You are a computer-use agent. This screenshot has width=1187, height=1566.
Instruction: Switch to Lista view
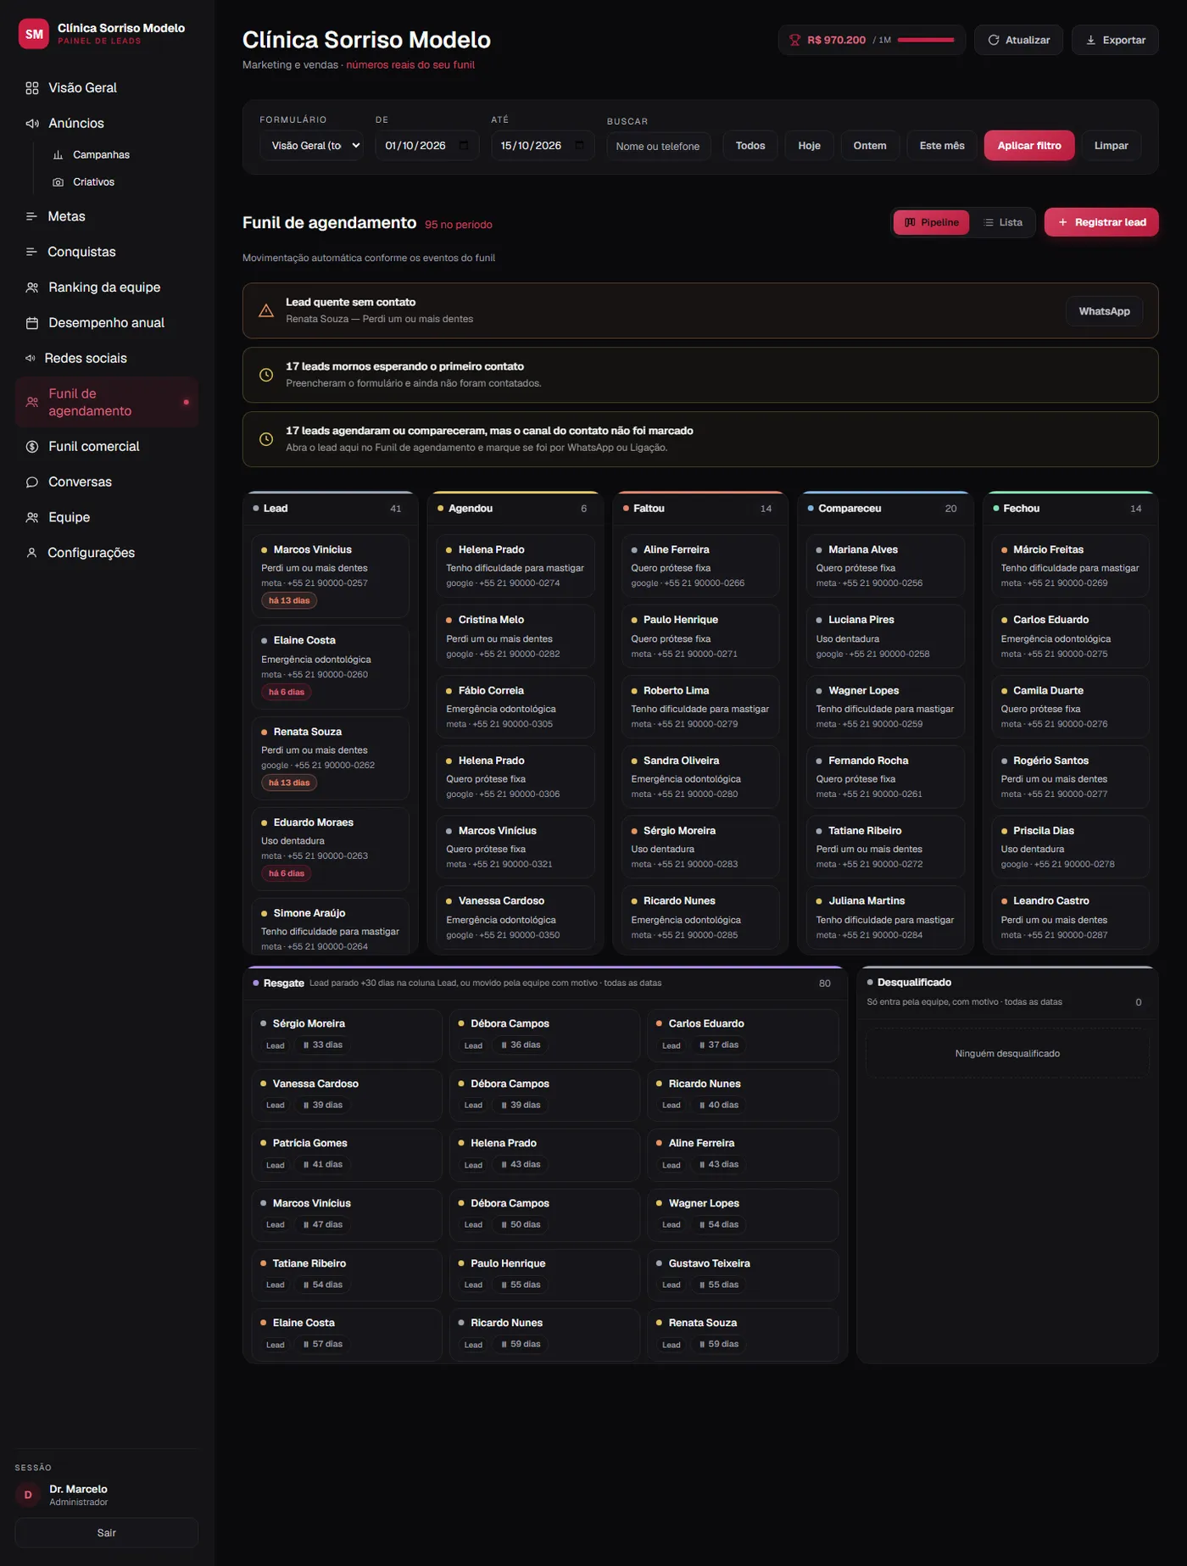1003,222
